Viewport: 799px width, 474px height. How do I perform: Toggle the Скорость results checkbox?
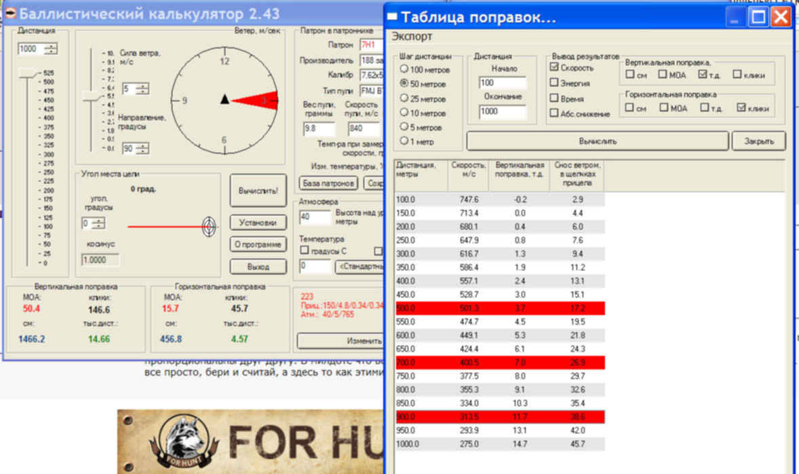[554, 68]
